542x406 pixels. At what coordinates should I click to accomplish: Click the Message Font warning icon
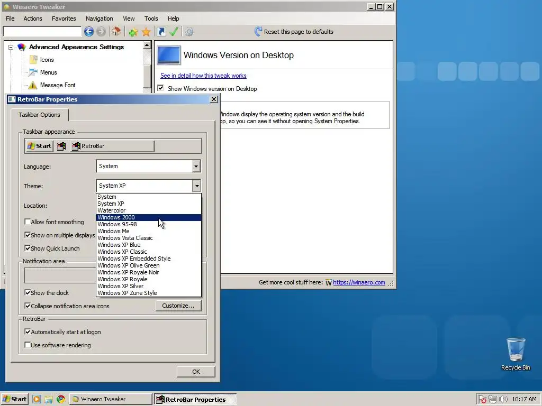click(32, 85)
